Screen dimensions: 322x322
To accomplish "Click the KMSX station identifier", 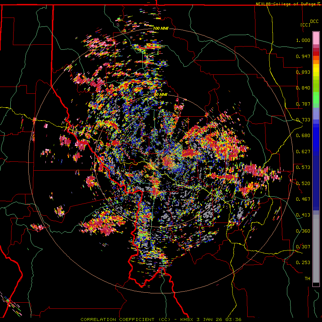I will [x=187, y=319].
